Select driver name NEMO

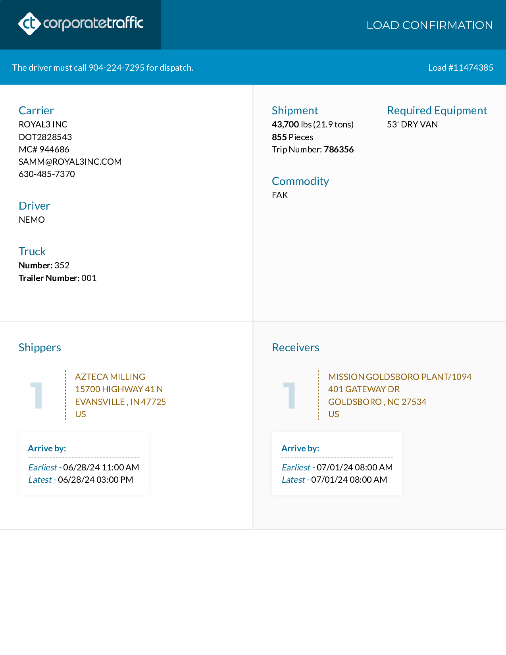coord(32,220)
